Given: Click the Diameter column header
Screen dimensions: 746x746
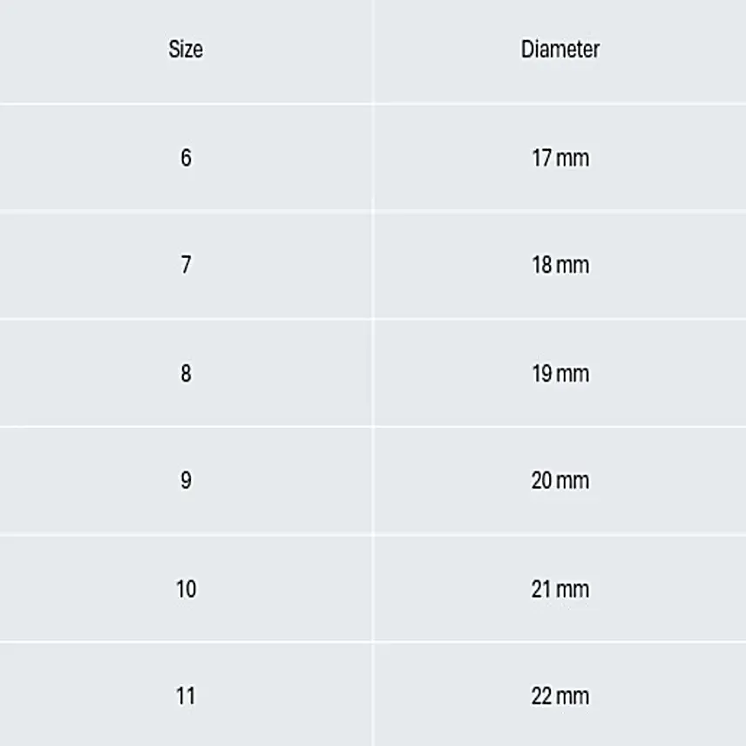Looking at the screenshot, I should tap(560, 51).
